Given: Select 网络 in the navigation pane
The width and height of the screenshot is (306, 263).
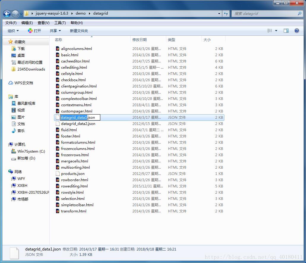Looking at the screenshot, I should click(x=18, y=172).
